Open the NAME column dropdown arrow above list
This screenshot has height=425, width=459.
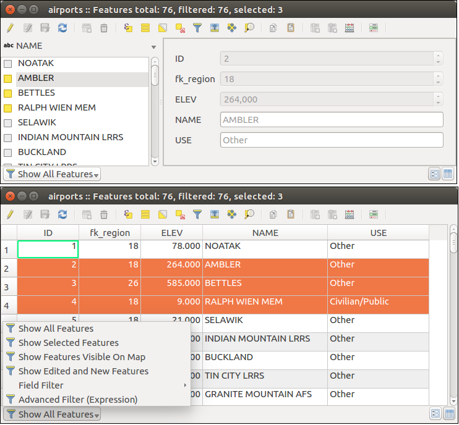153,47
